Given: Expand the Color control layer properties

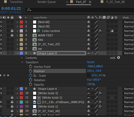Looking at the screenshot, I should pyautogui.click(x=17, y=31).
